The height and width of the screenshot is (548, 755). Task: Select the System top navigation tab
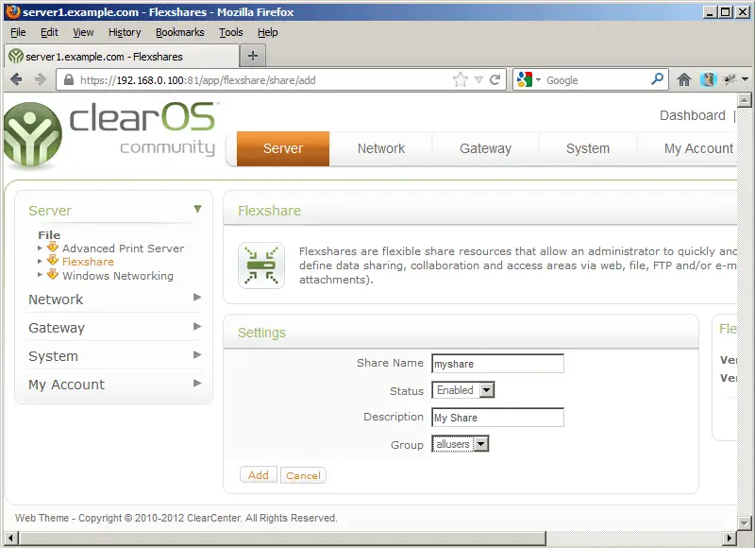(588, 148)
